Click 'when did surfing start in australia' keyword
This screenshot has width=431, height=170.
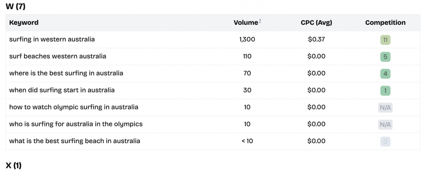[62, 90]
